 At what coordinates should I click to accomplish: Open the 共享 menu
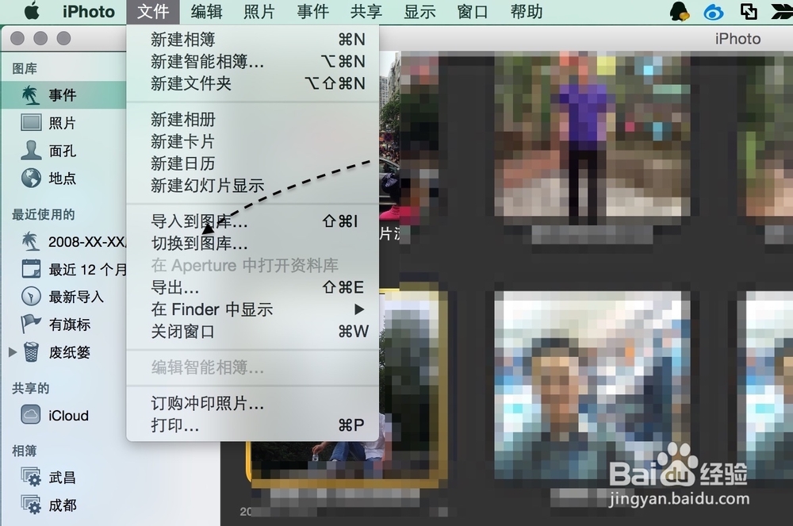click(x=366, y=12)
